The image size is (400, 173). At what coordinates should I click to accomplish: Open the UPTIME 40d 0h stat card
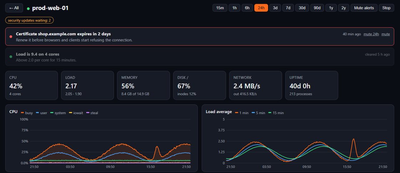[x=312, y=85]
